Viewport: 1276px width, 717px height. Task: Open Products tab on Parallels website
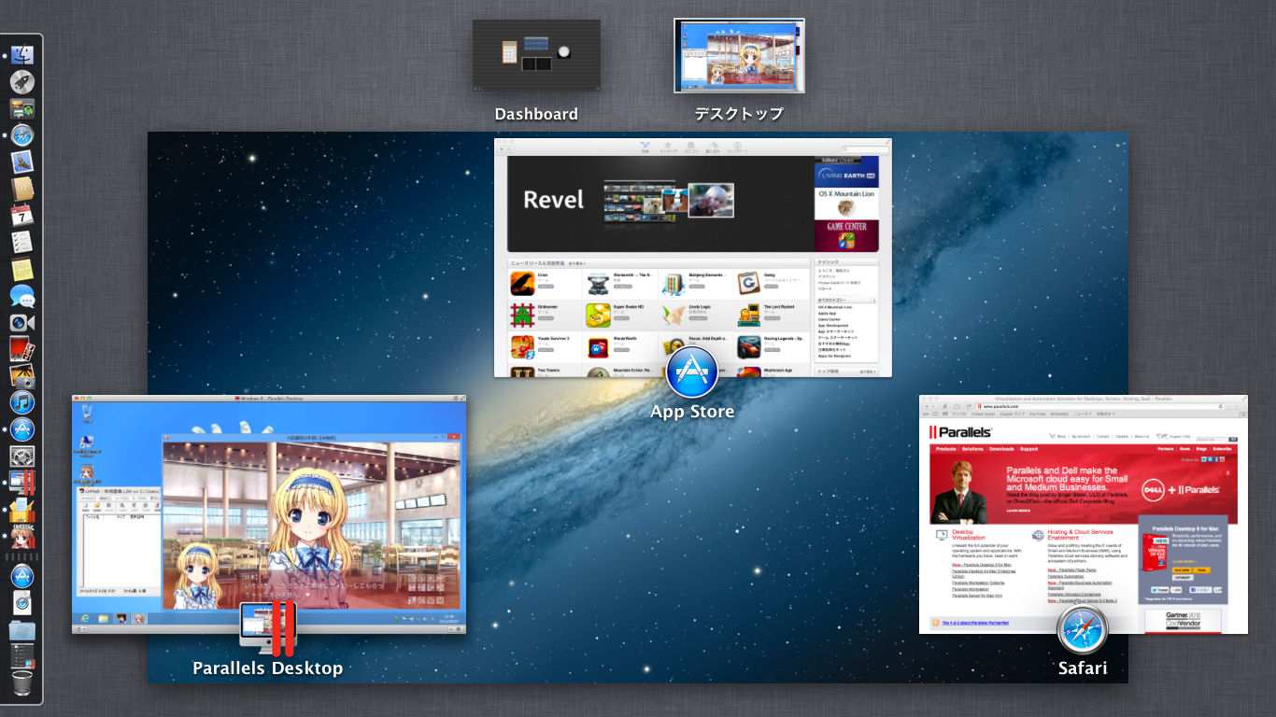pos(945,449)
